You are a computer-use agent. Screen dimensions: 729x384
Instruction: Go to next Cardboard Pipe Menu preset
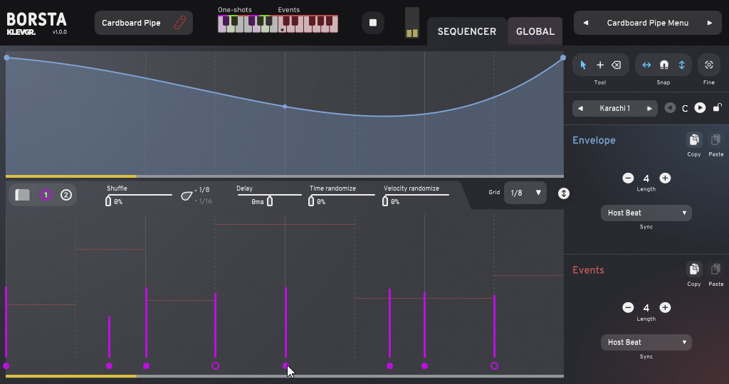pos(710,23)
